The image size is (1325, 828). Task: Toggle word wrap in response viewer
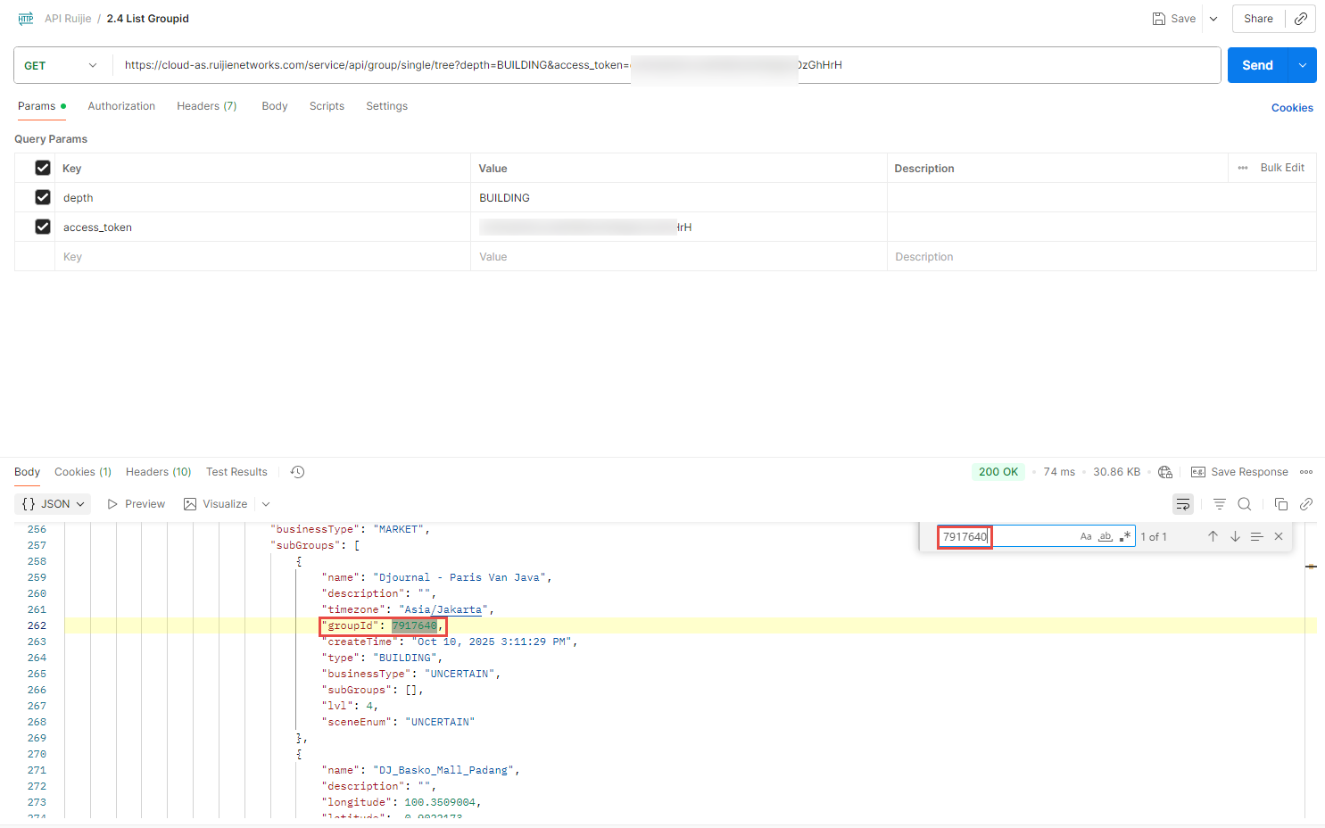(1182, 504)
